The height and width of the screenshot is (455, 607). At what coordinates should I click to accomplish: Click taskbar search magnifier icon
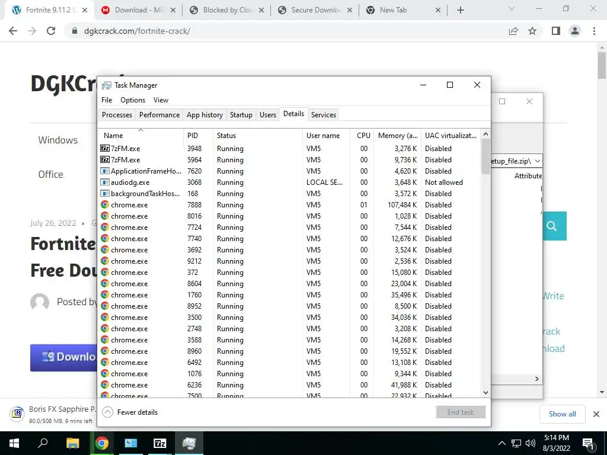(43, 443)
